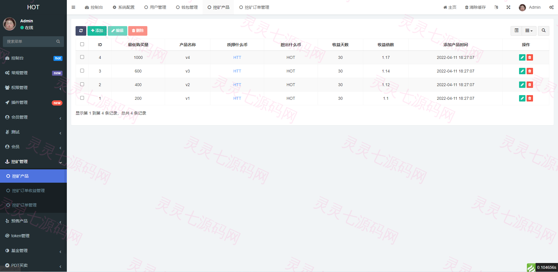558x272 pixels.
Task: Click 清除缓存 in the top bar
Action: [x=475, y=7]
